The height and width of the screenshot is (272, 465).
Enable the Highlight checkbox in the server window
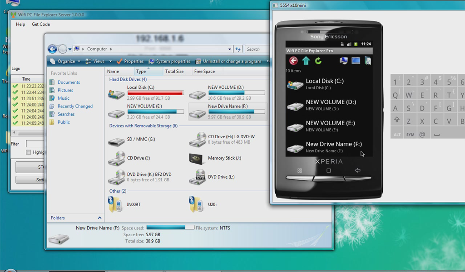[28, 152]
